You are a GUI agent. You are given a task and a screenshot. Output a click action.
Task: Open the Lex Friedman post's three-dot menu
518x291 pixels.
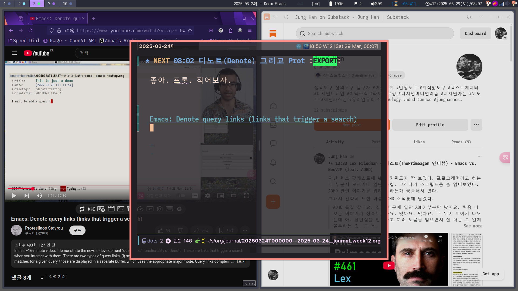click(x=479, y=156)
